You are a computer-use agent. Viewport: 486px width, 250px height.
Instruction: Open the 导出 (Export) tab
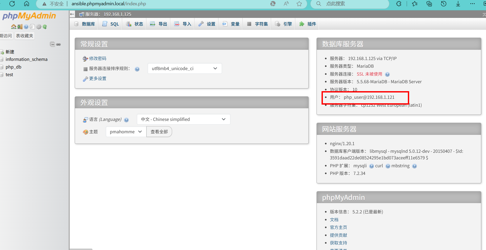click(158, 24)
